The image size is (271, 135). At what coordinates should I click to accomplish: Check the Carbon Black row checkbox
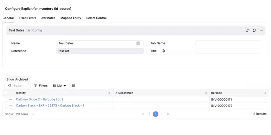tap(6, 106)
